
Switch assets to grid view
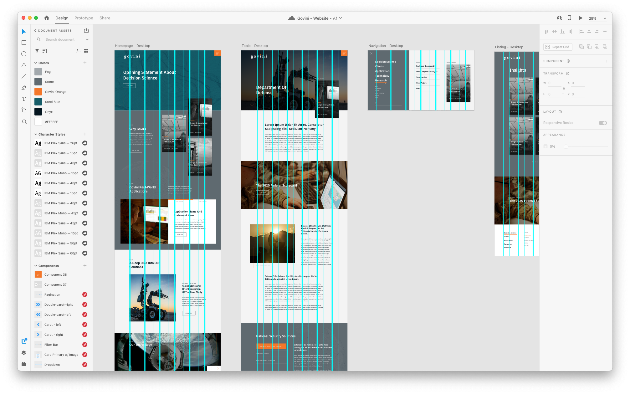click(x=86, y=51)
